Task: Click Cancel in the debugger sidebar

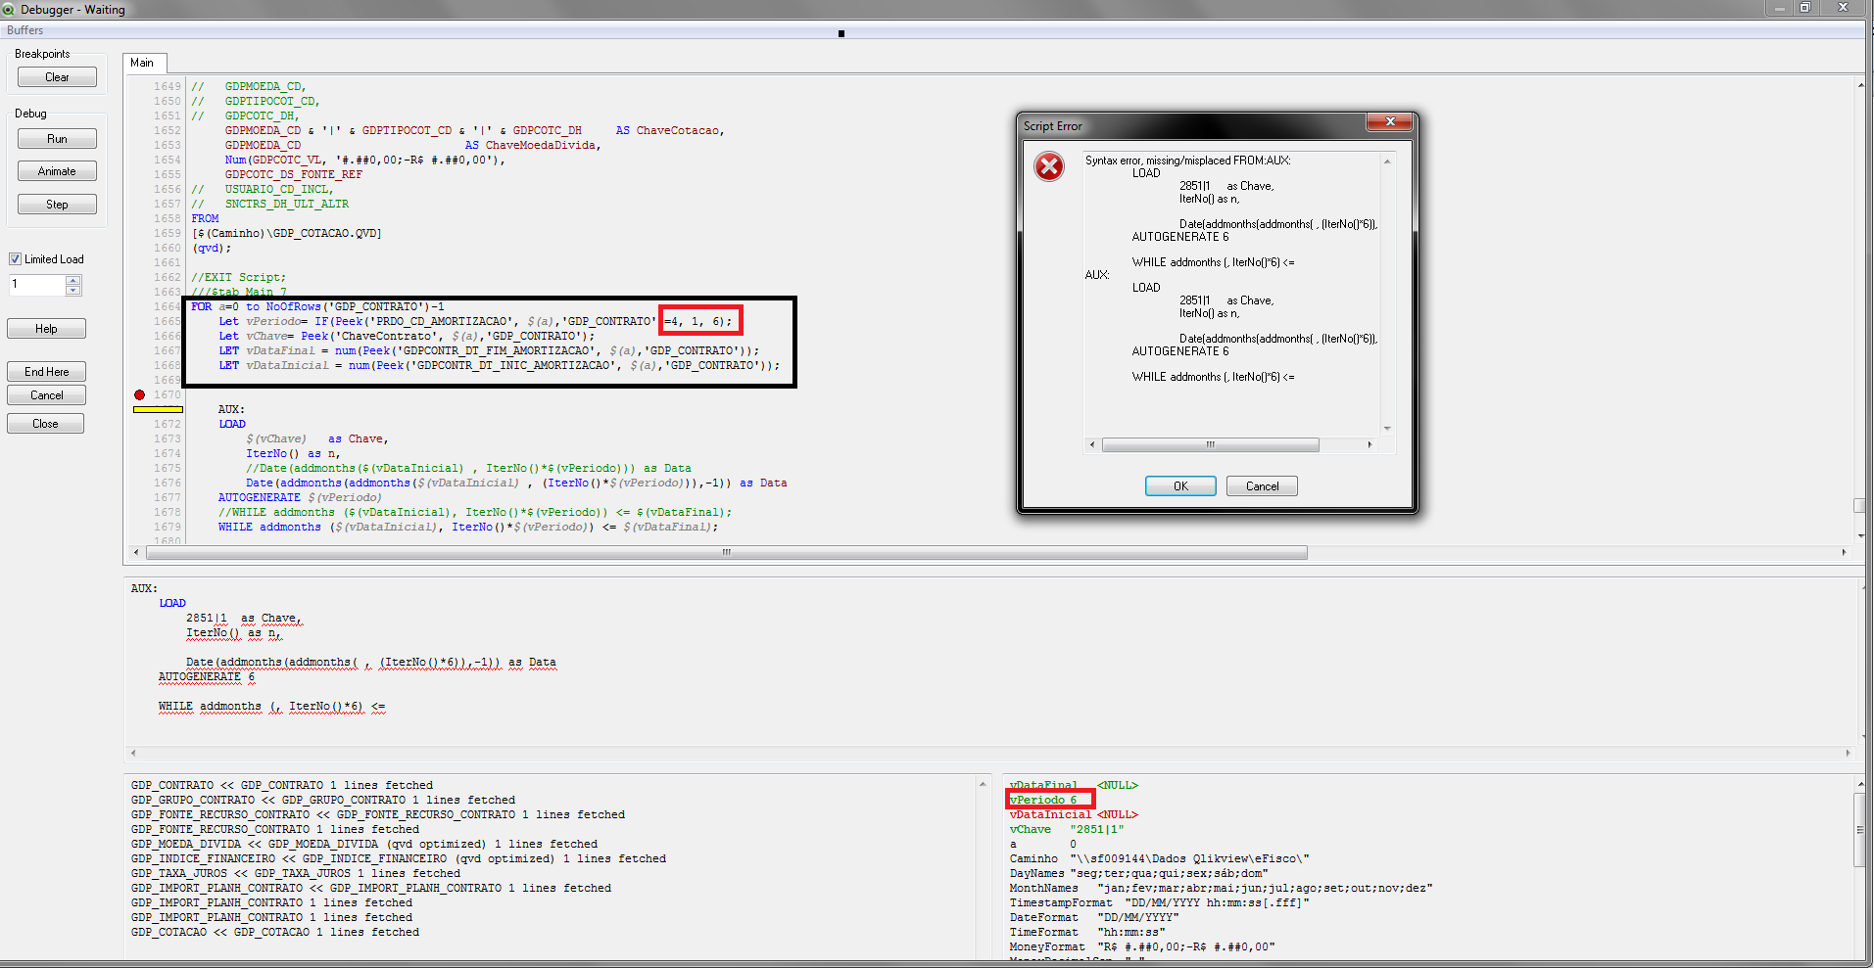Action: pyautogui.click(x=46, y=395)
